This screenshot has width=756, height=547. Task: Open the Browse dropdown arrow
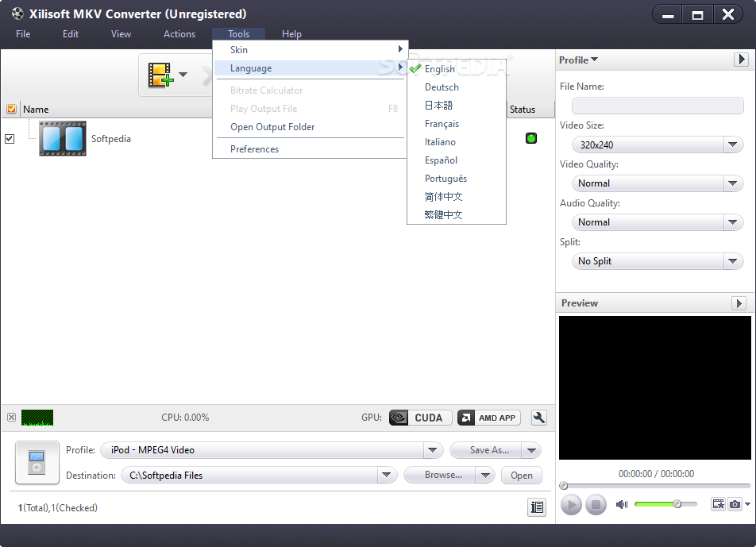click(485, 476)
